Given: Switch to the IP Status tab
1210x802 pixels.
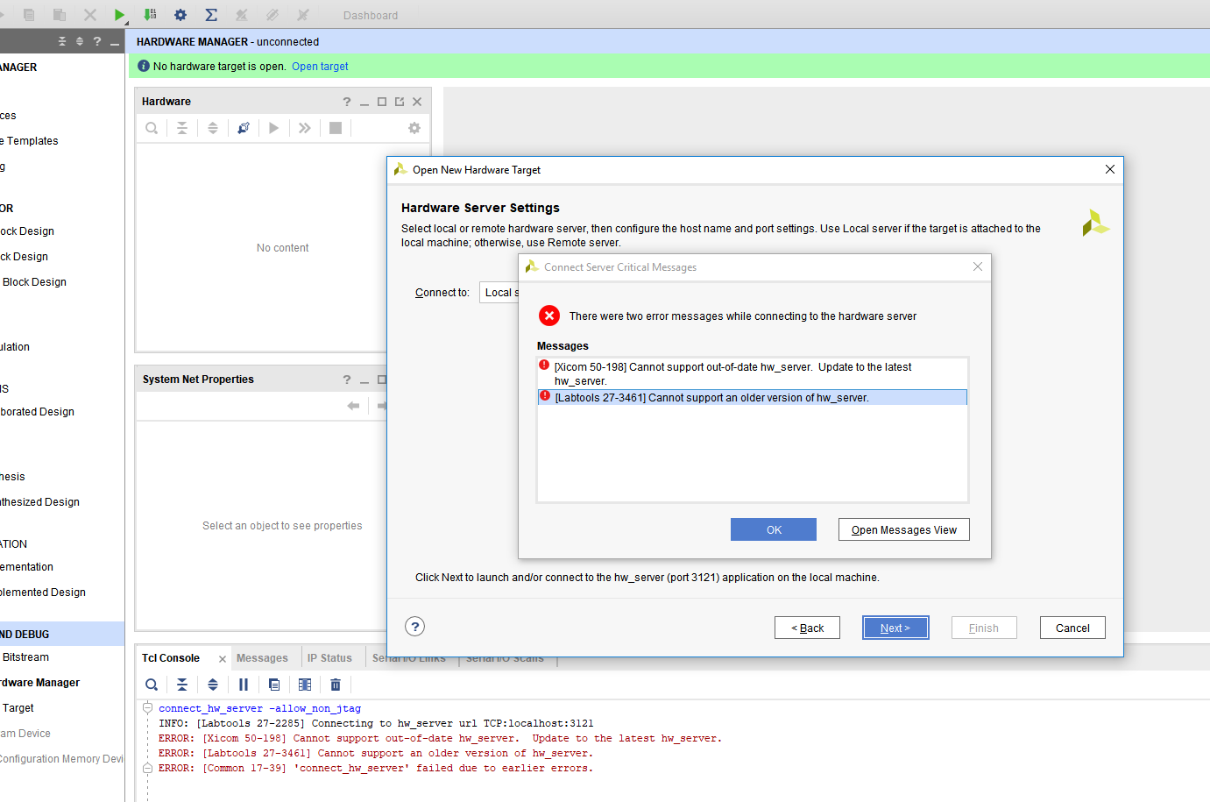Looking at the screenshot, I should click(329, 658).
